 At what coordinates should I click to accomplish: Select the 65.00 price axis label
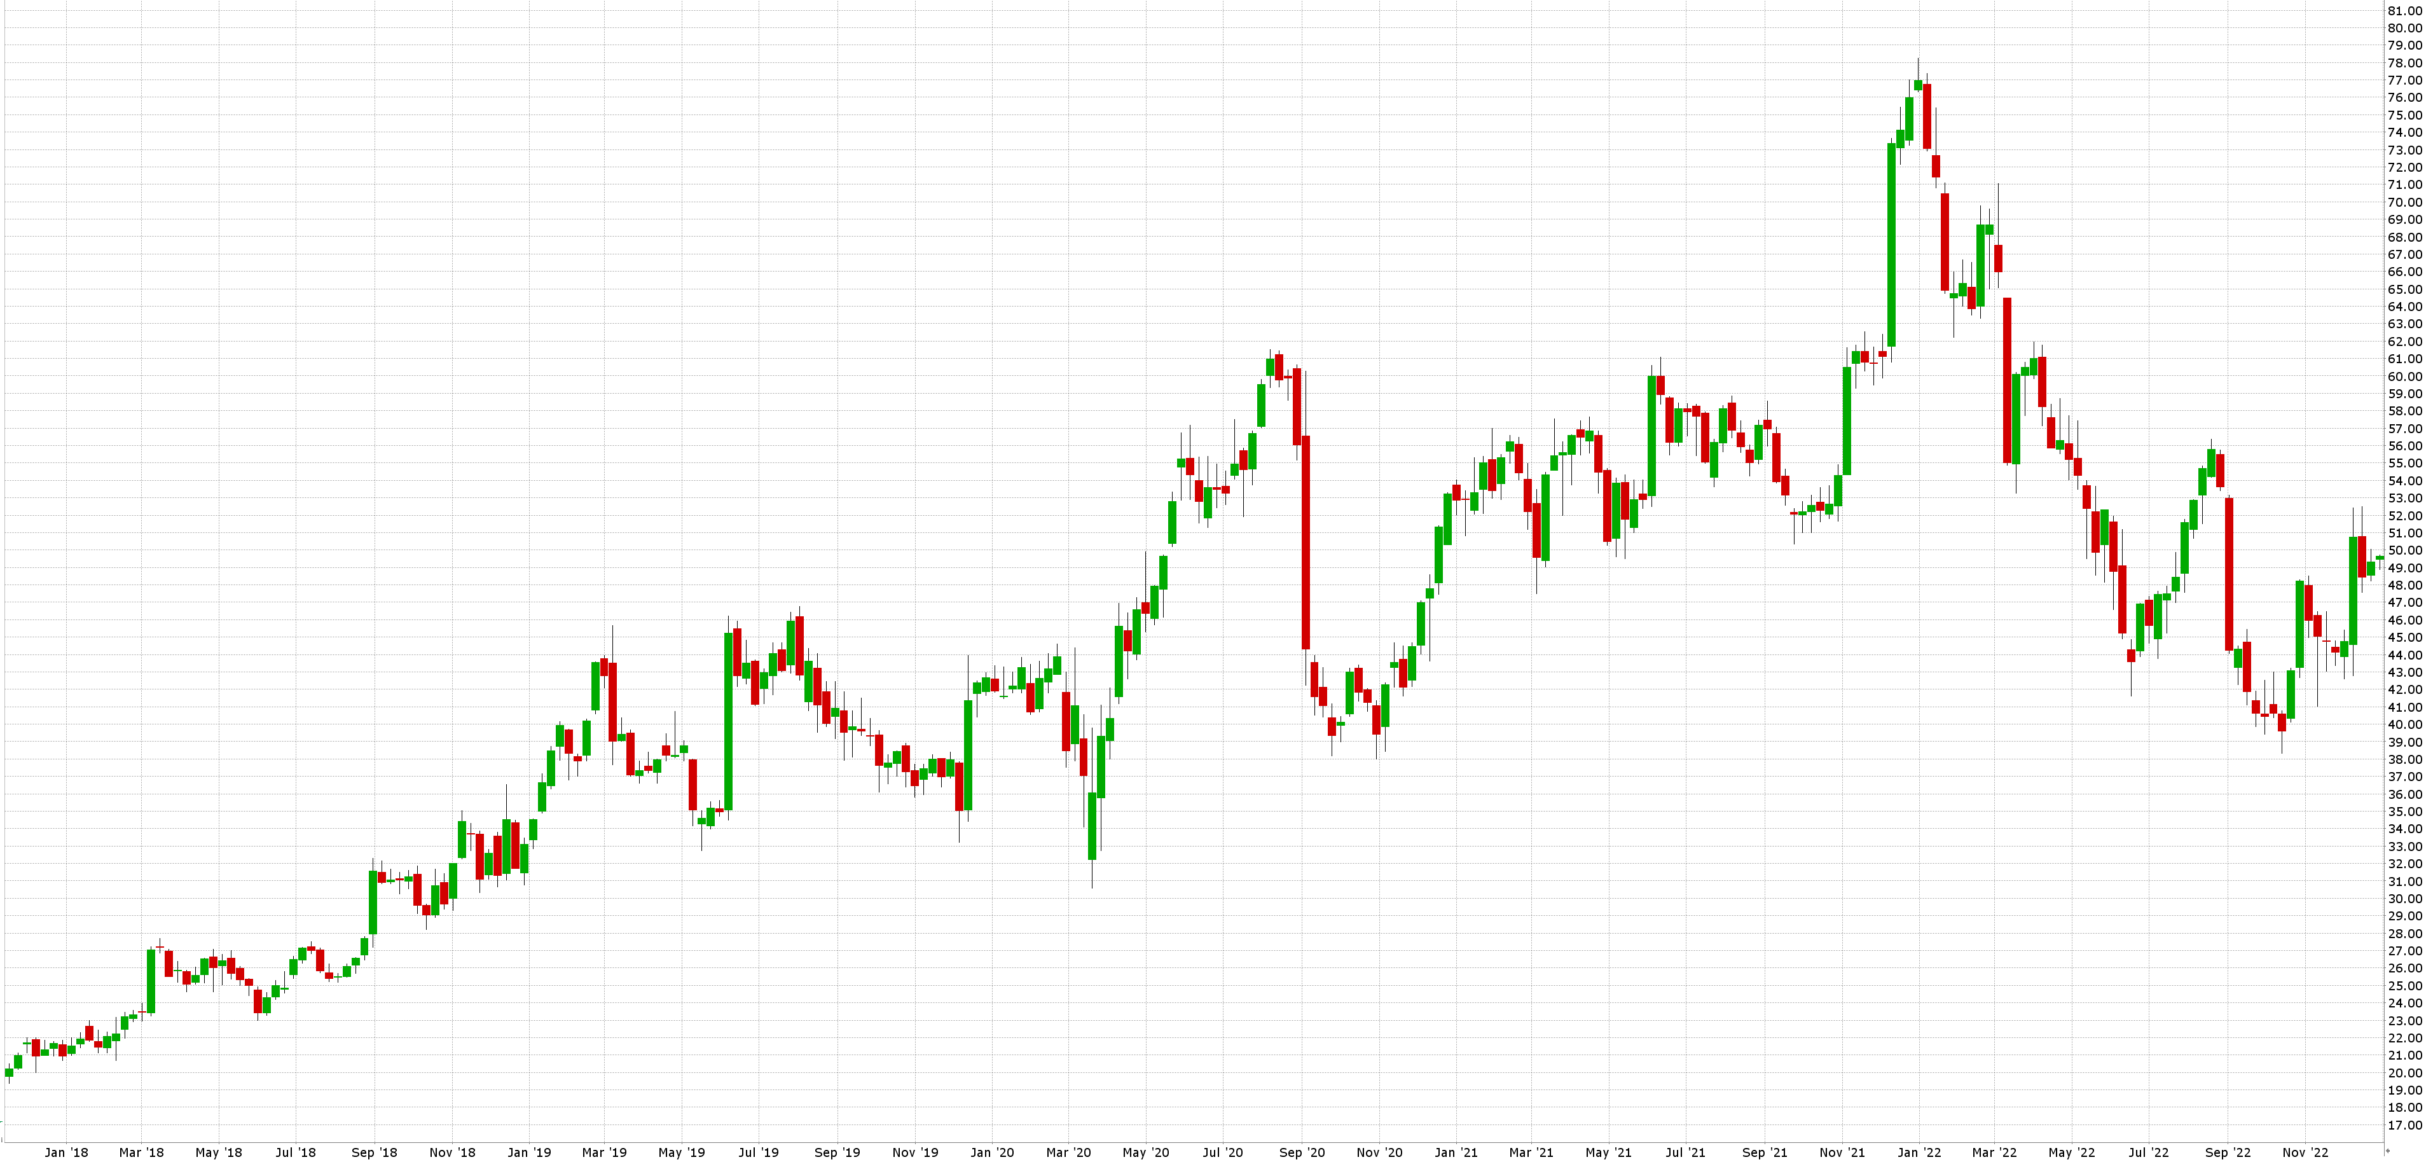coord(2404,289)
